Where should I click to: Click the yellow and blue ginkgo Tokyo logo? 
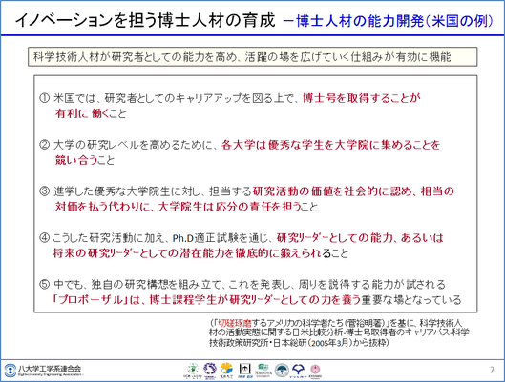(226, 371)
